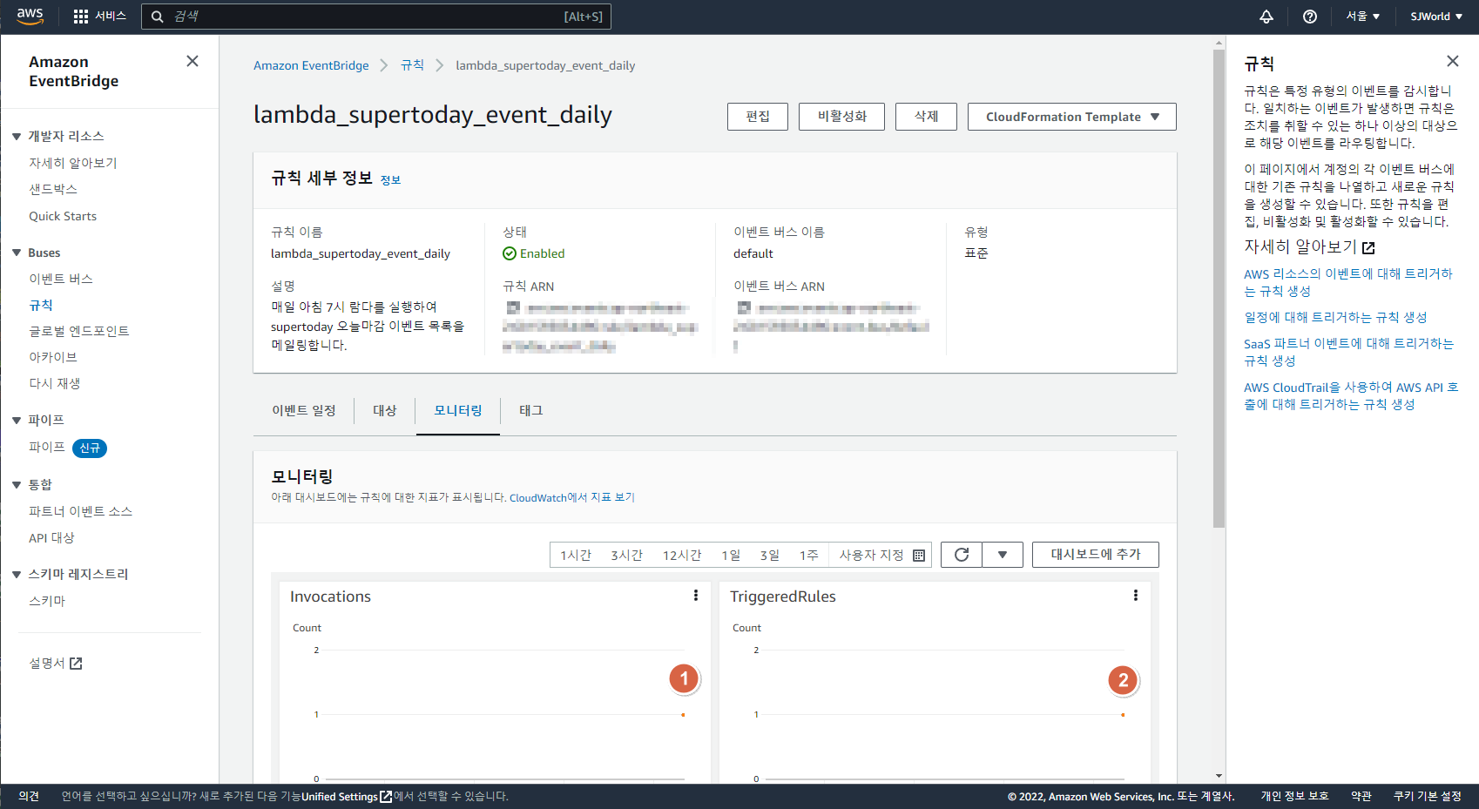
Task: Collapse the 통합 section
Action: tap(17, 484)
